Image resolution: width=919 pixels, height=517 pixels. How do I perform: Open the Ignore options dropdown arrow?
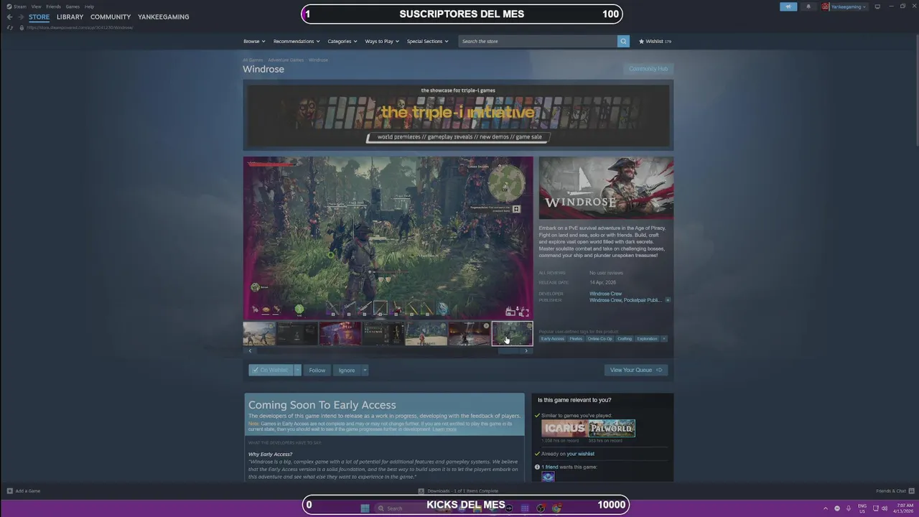click(365, 370)
